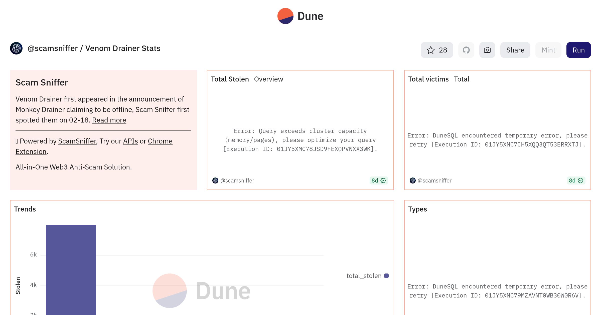The height and width of the screenshot is (315, 601).
Task: Star the dashboard with 28 stars
Action: [437, 50]
